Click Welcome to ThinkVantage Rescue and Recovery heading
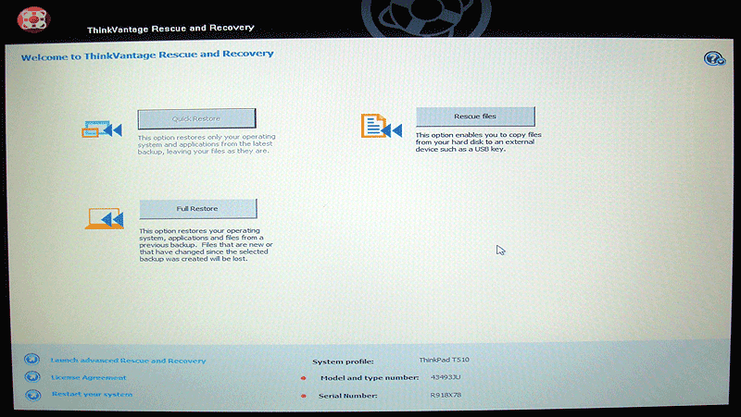This screenshot has width=741, height=417. [x=147, y=55]
